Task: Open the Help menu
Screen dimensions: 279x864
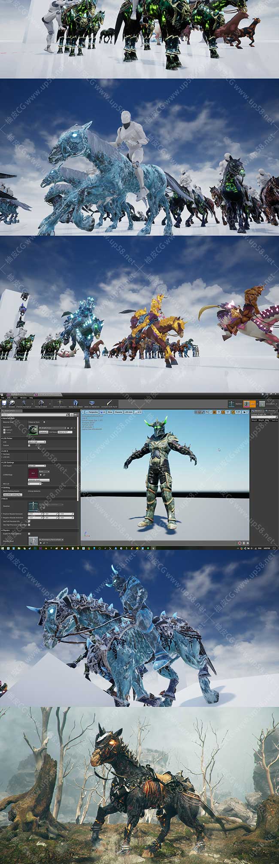Action: pyautogui.click(x=31, y=398)
